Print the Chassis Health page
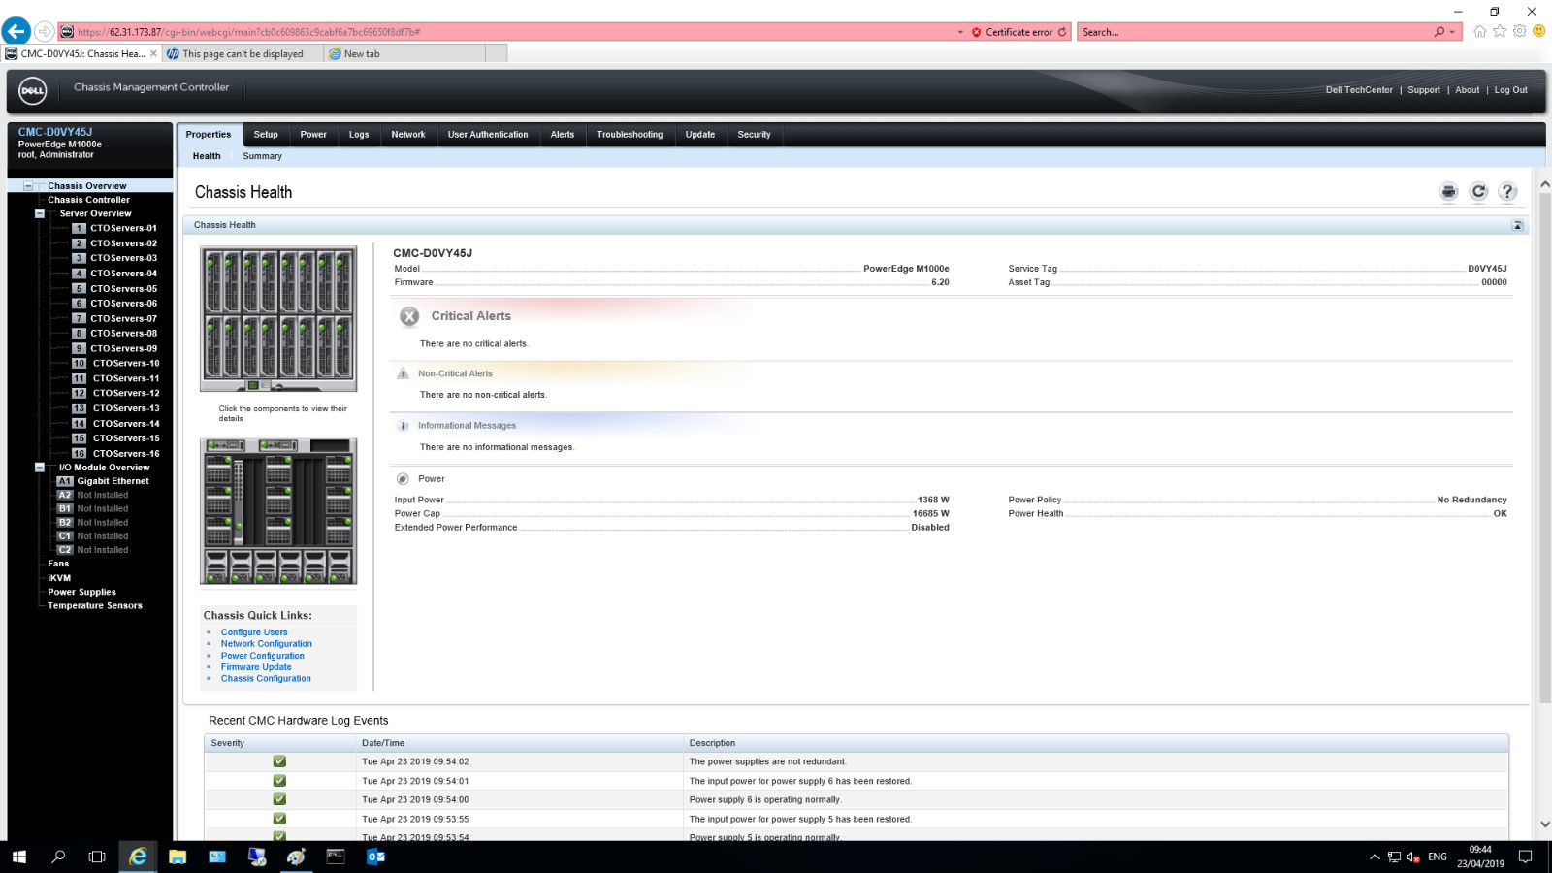Image resolution: width=1552 pixels, height=873 pixels. pos(1448,192)
